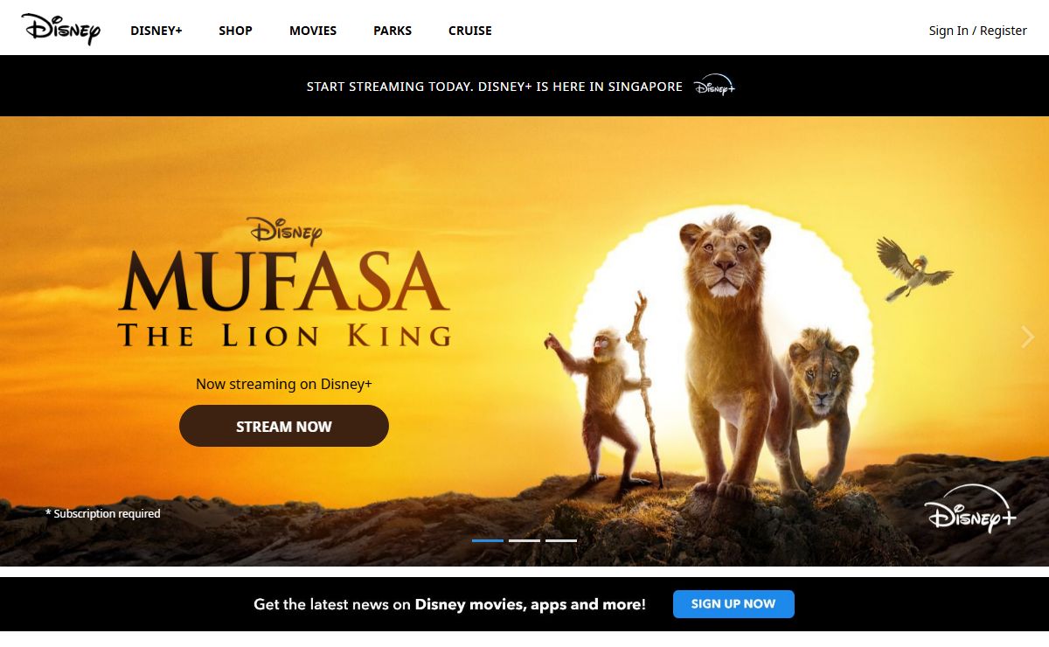Viewport: 1049px width, 647px height.
Task: Switch to the second carousel slide indicator
Action: pyautogui.click(x=524, y=540)
